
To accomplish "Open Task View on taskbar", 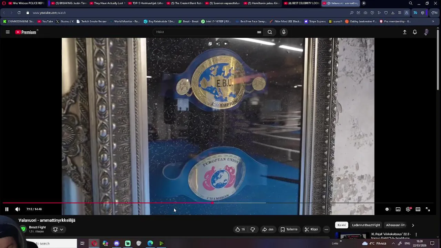I will tap(82, 244).
